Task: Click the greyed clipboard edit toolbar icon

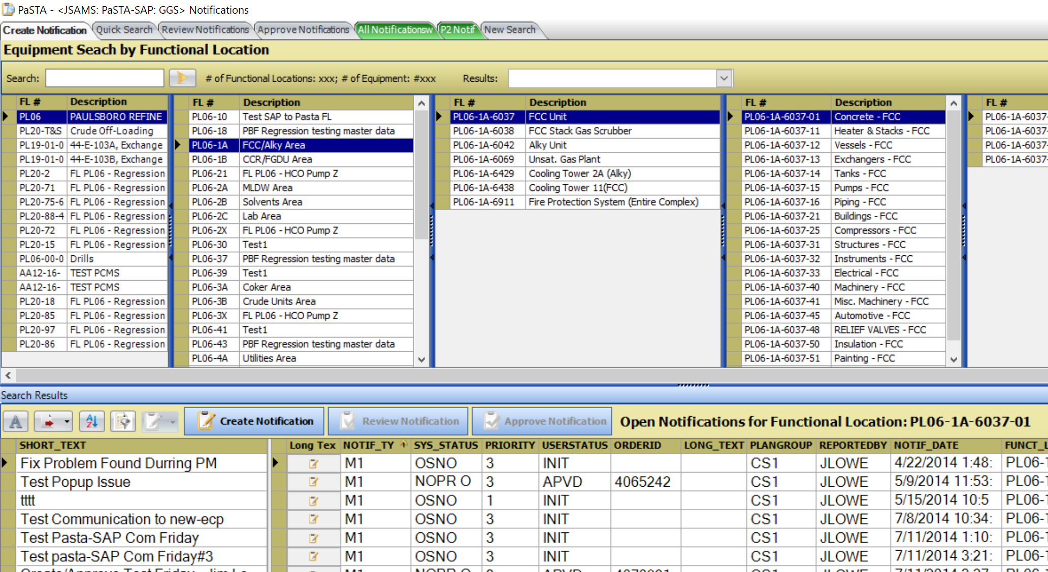Action: [x=154, y=421]
